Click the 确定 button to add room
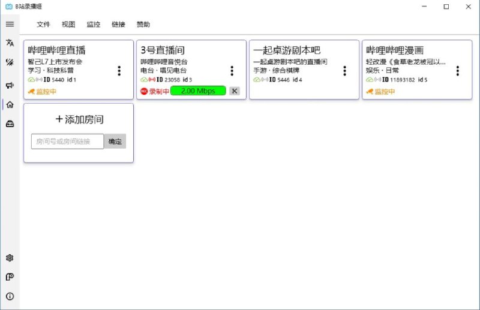Screen dimensions: 480x310 click(x=115, y=142)
